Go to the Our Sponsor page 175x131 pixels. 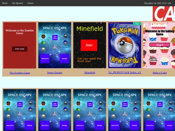point(17,3)
